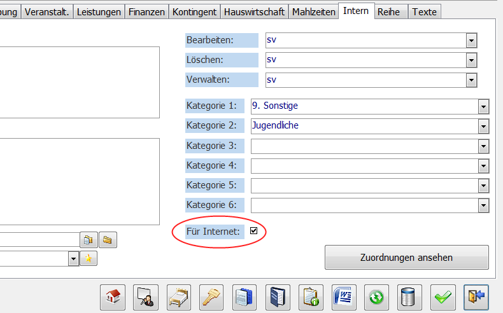503x313 pixels.
Task: Open the Kategorie 3 dropdown list
Action: coord(483,146)
